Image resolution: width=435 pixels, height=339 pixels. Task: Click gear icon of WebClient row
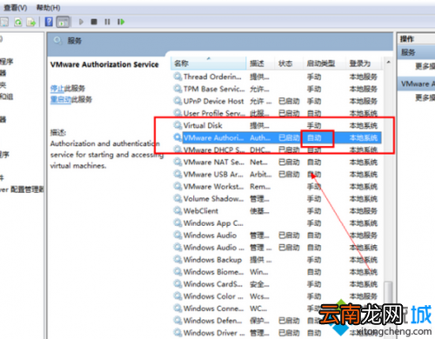tap(177, 210)
